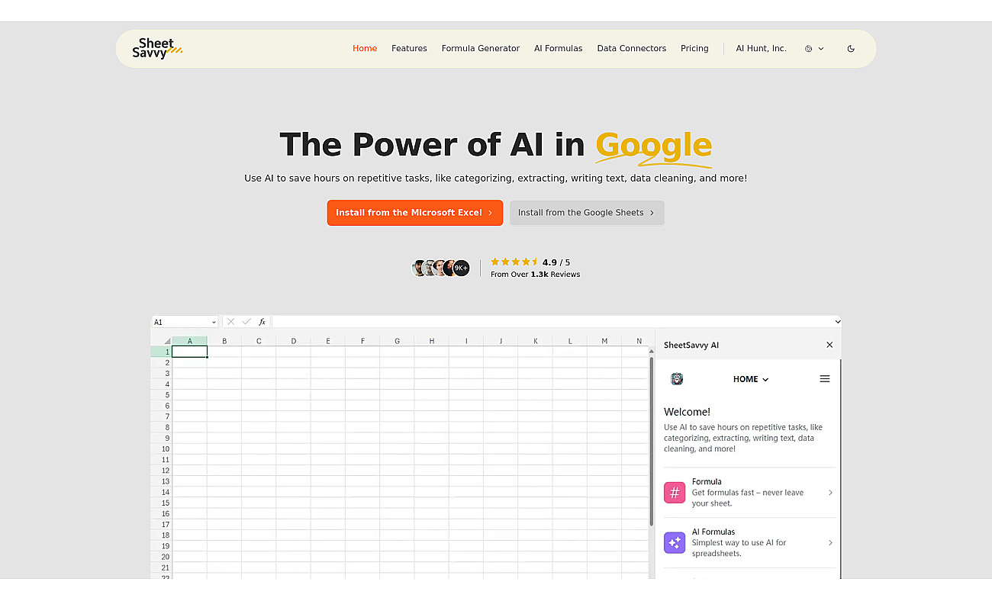Image resolution: width=992 pixels, height=601 pixels.
Task: Click the pink Formula hash icon
Action: tap(675, 493)
